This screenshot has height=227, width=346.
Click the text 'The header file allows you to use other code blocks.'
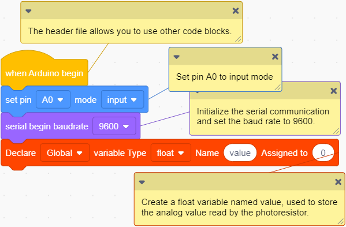click(130, 31)
